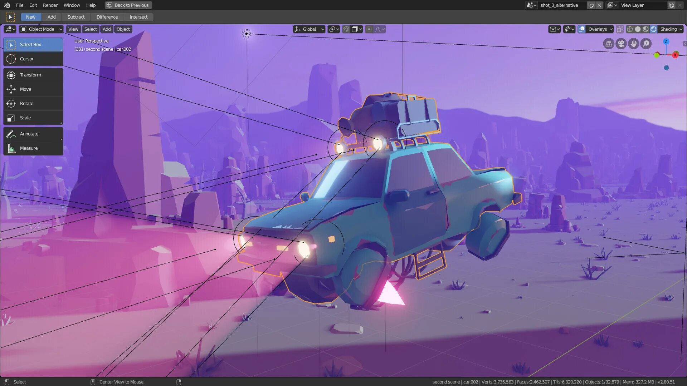Expand the Global transform orientation dropdown

tap(309, 29)
